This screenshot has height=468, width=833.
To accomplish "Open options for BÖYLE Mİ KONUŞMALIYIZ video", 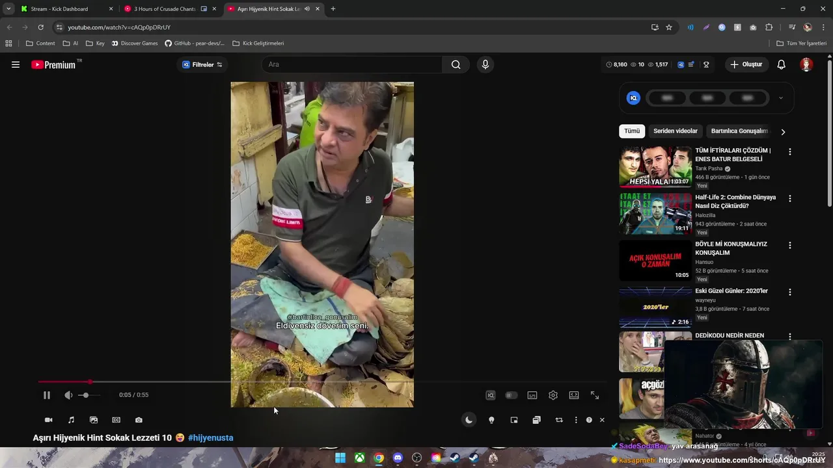I will coord(790,245).
